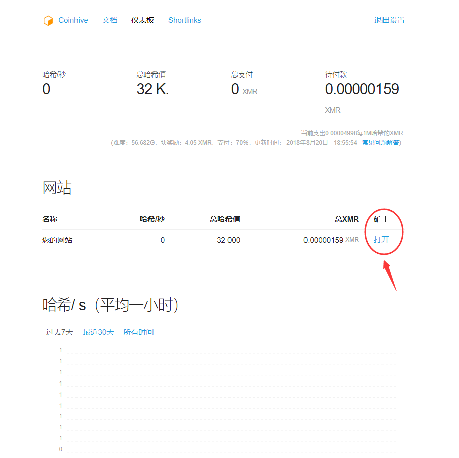Image resolution: width=459 pixels, height=458 pixels.
Task: Navigate to the Shortlinks section
Action: coord(184,20)
